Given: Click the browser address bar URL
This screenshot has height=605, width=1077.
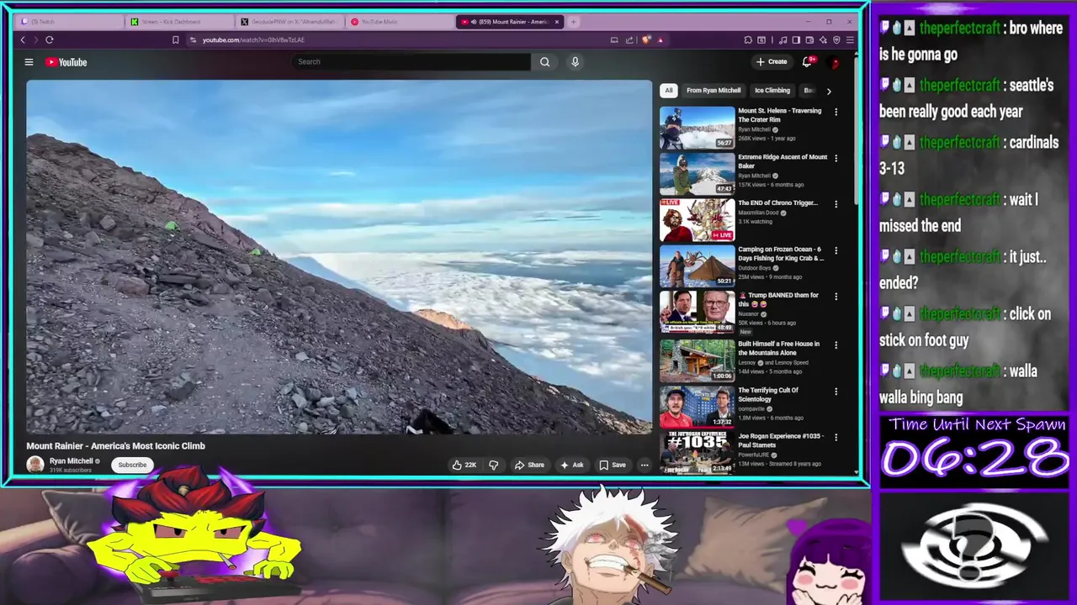Looking at the screenshot, I should pyautogui.click(x=253, y=39).
